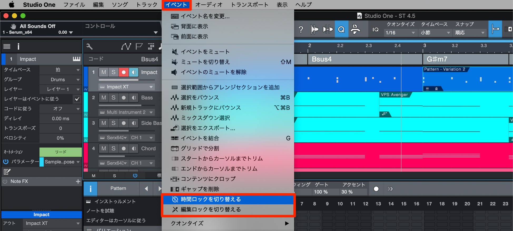Open the inspector 'i' icon

point(18,47)
